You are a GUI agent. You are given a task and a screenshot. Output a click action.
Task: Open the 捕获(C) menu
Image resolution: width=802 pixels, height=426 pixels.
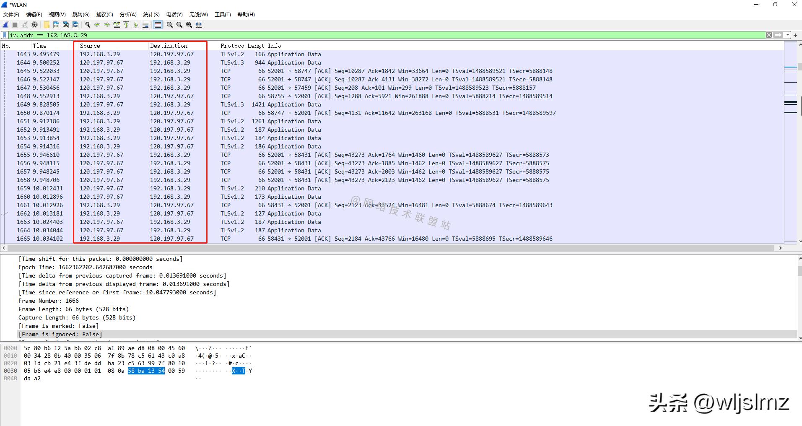click(104, 15)
